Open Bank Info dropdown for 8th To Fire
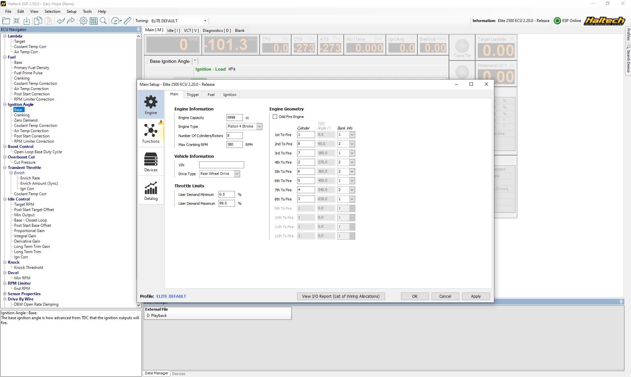This screenshot has height=377, width=631. [x=352, y=199]
